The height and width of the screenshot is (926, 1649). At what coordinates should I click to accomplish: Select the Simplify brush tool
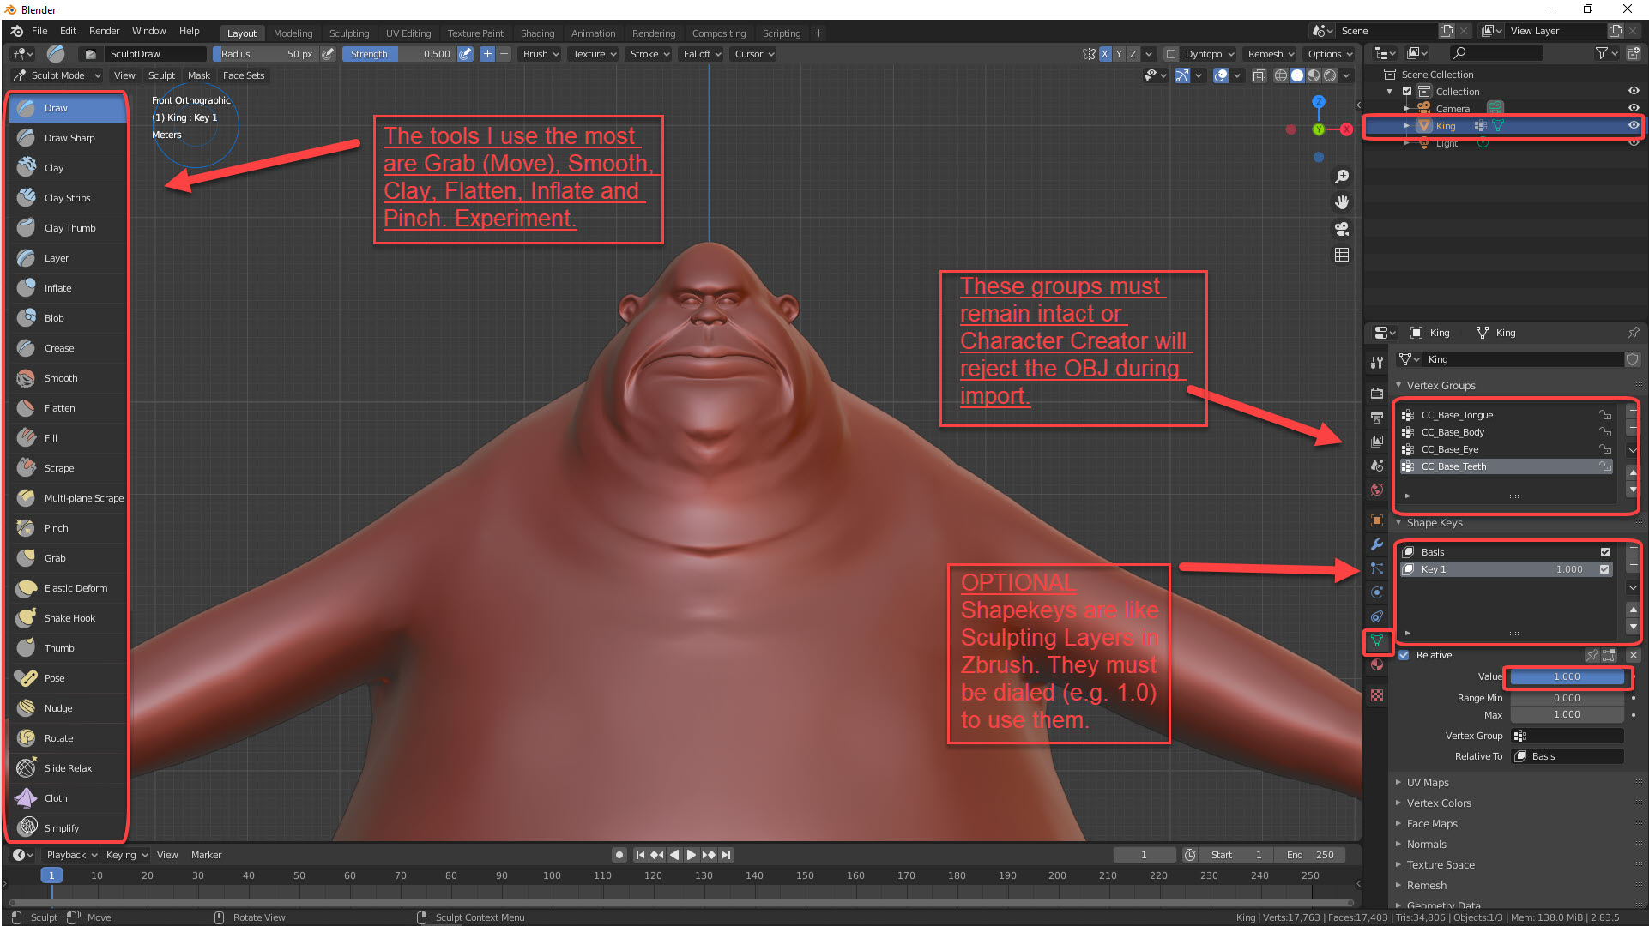[69, 828]
